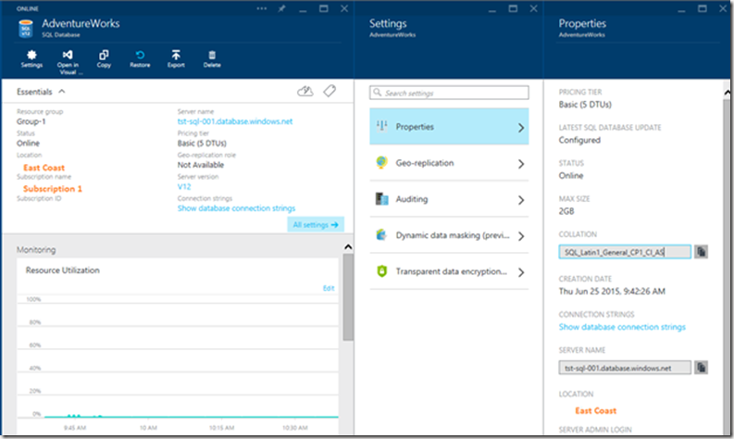Export the database using the toolbar
This screenshot has height=439, width=734.
pos(176,57)
